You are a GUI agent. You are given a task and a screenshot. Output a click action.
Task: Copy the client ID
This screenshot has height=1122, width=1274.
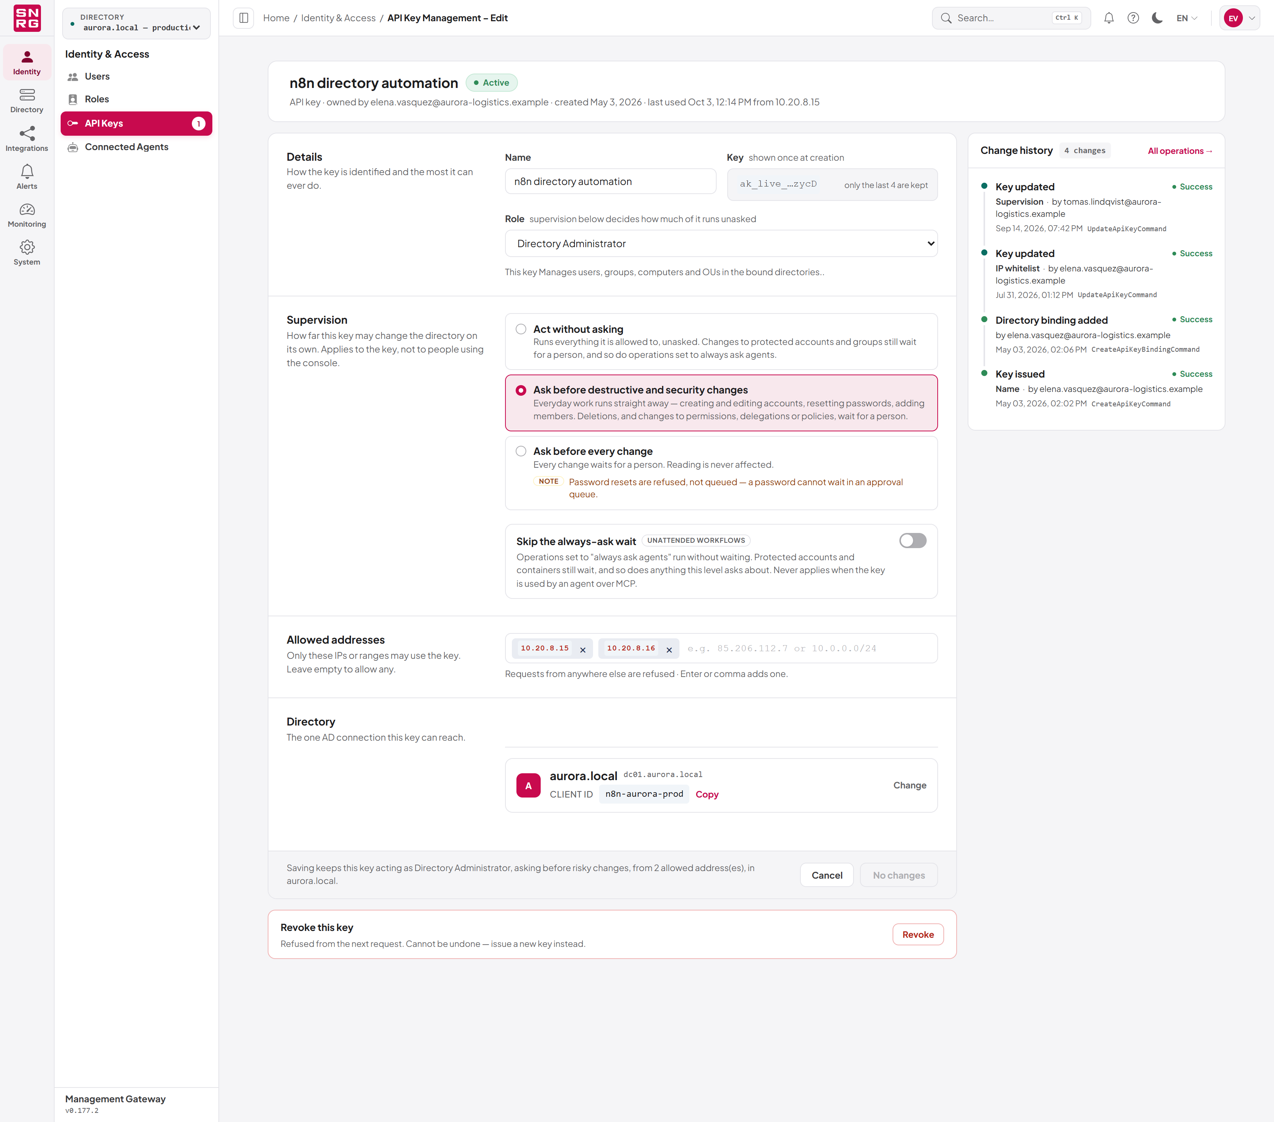(x=707, y=794)
